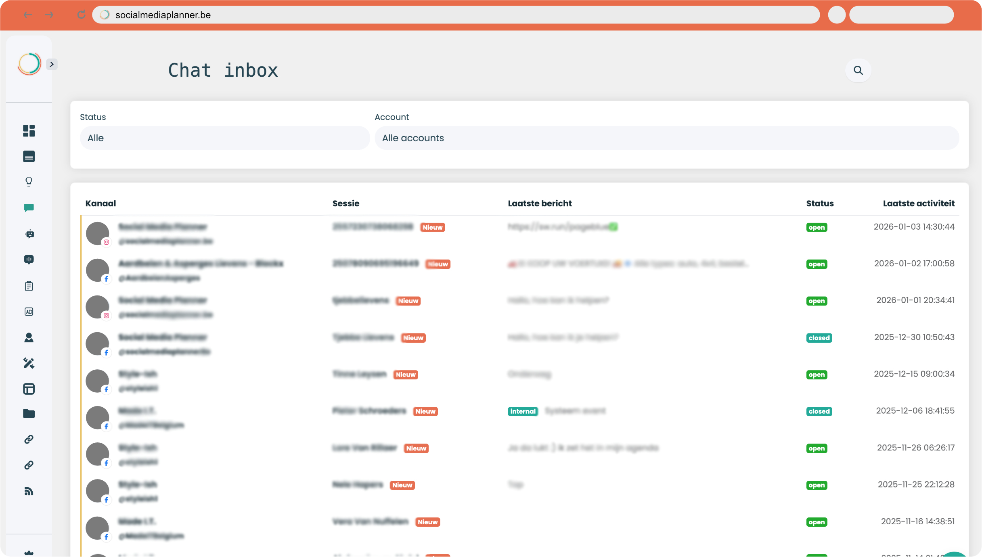
Task: Click the browser address bar
Action: pyautogui.click(x=456, y=15)
